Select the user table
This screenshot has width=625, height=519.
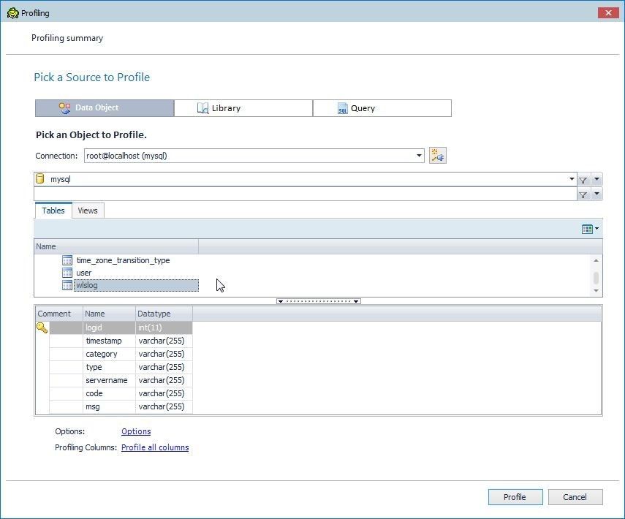tap(84, 273)
